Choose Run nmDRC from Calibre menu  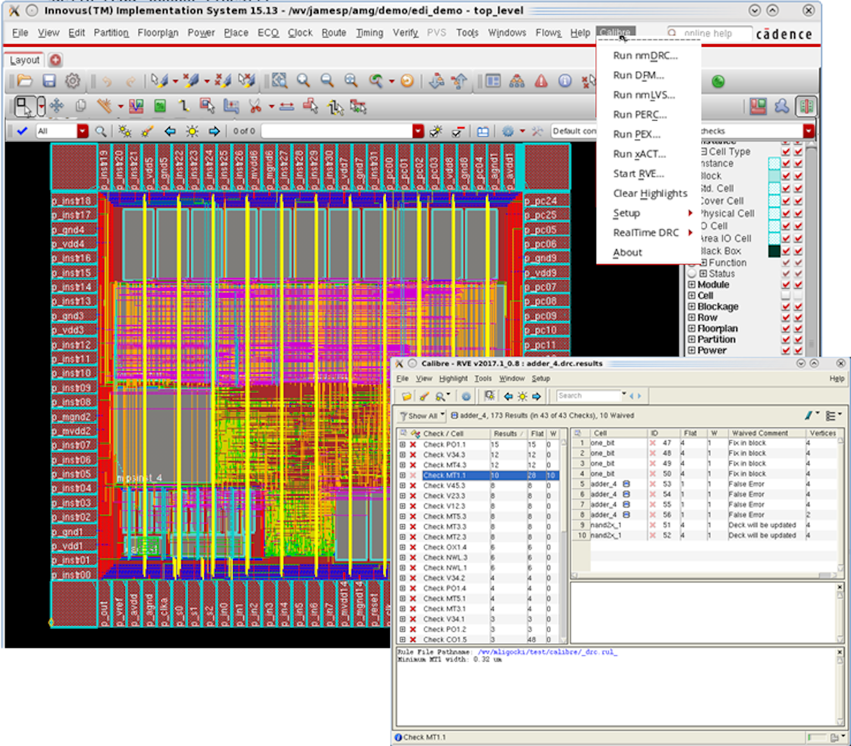pyautogui.click(x=645, y=56)
